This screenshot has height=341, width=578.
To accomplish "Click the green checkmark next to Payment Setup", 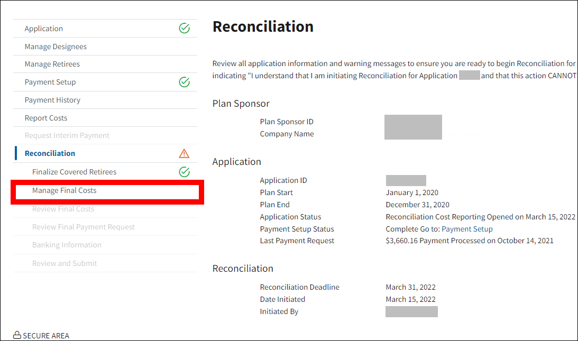I will [184, 82].
